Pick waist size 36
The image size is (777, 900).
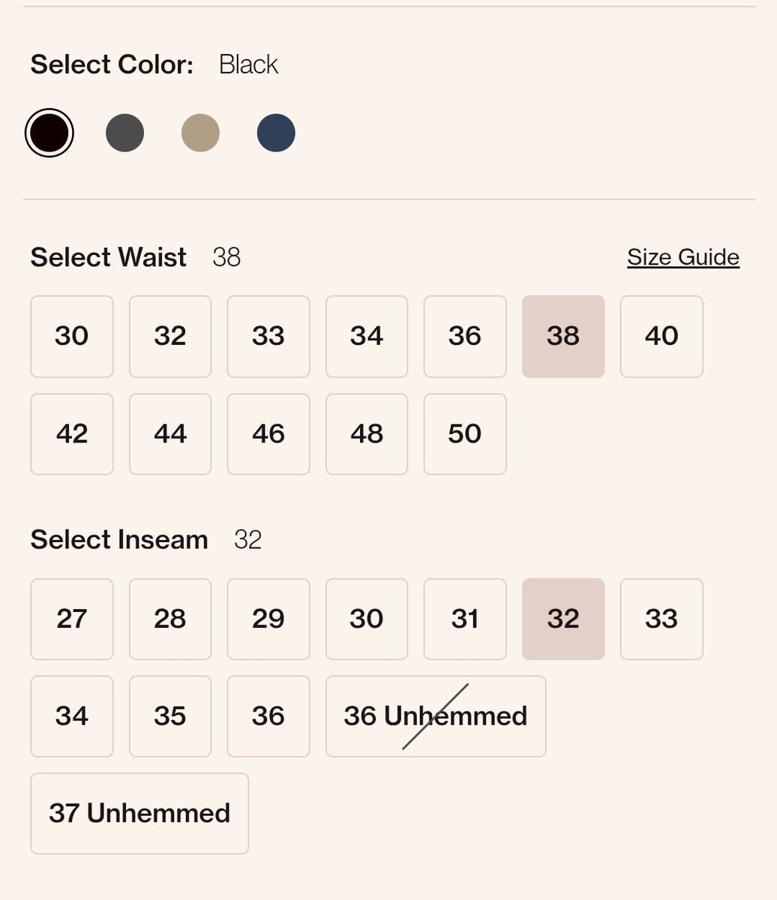[x=465, y=336]
